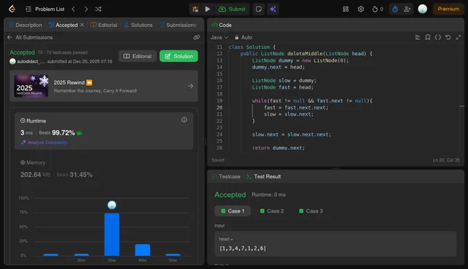The height and width of the screenshot is (269, 468).
Task: Click code line 24 slow.next assignment
Action: pyautogui.click(x=291, y=135)
